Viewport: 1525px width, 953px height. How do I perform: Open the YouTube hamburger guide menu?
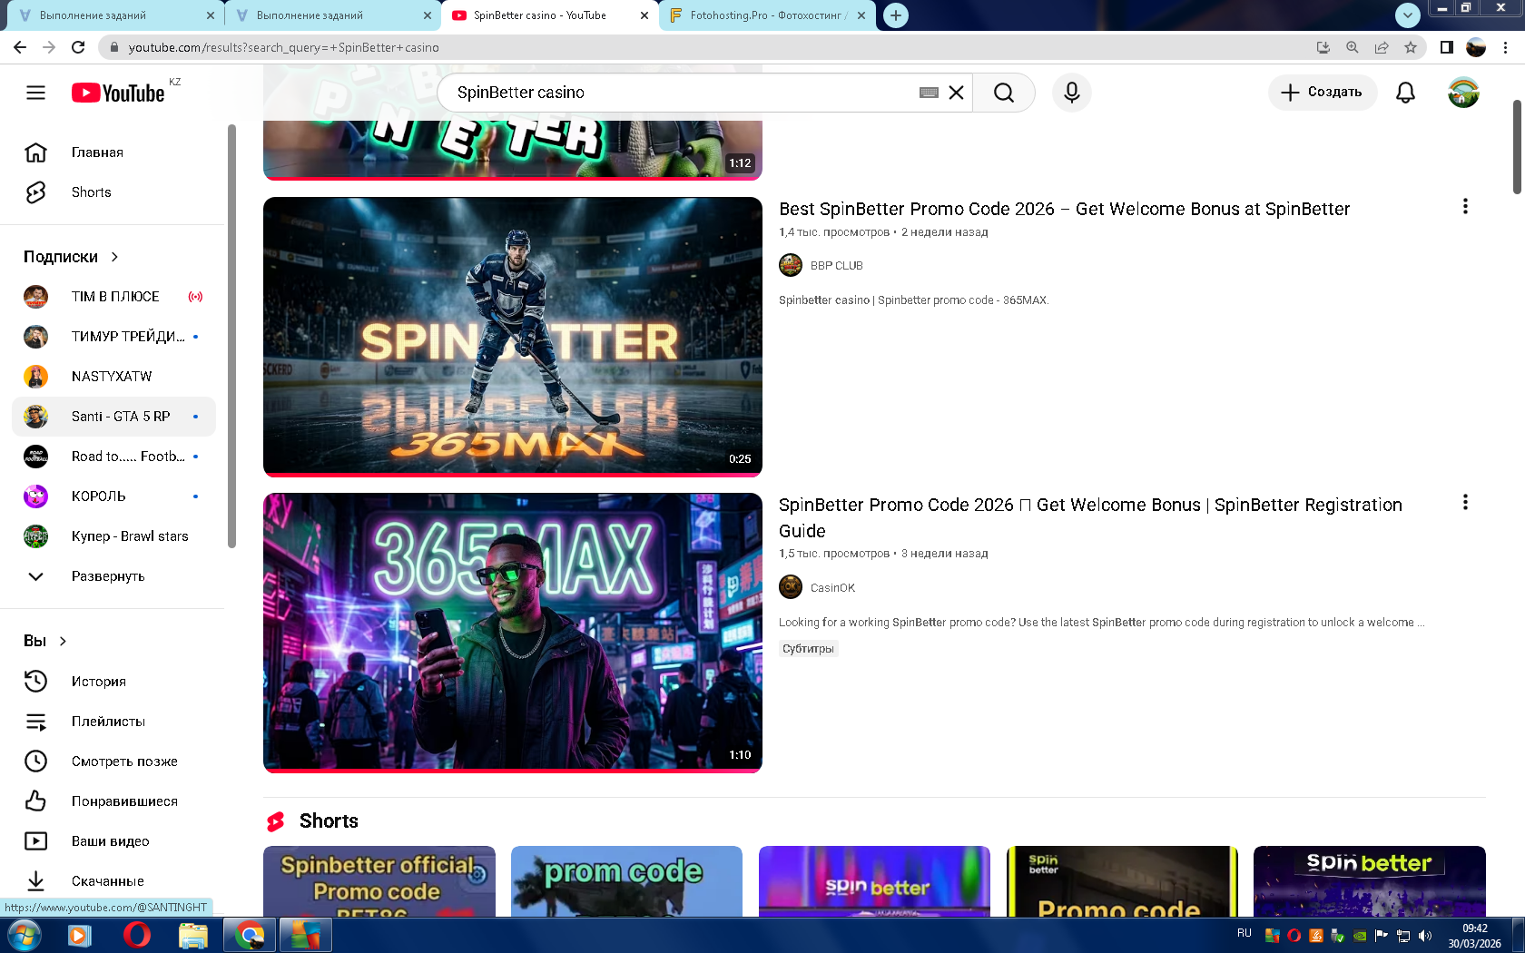[35, 93]
